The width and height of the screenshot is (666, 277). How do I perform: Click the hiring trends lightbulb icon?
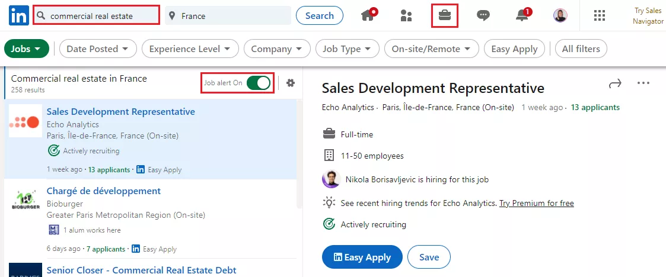(x=329, y=202)
